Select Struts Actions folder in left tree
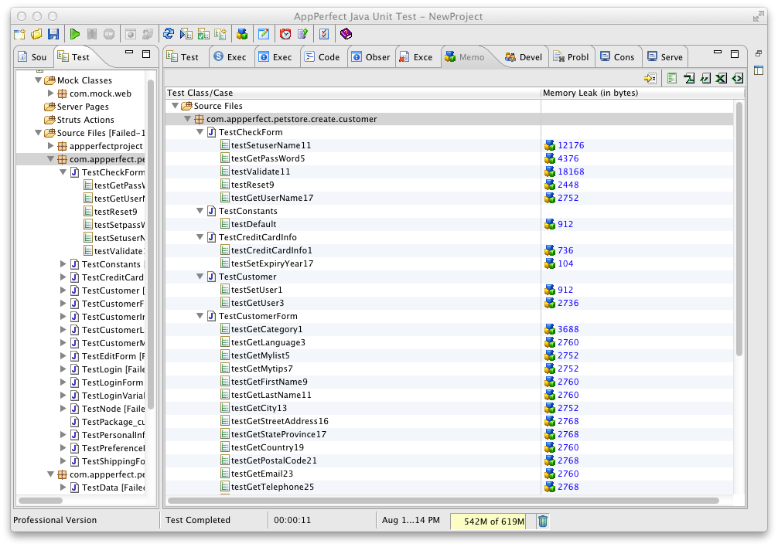The height and width of the screenshot is (547, 778). [85, 120]
